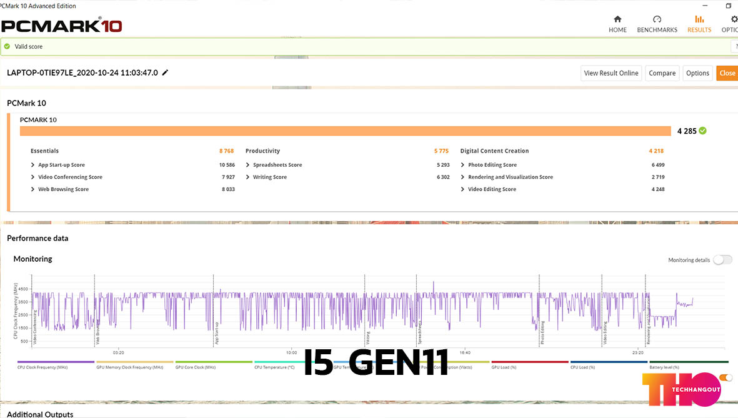The image size is (738, 418).
Task: Switch to the HOME tab label
Action: 617,29
